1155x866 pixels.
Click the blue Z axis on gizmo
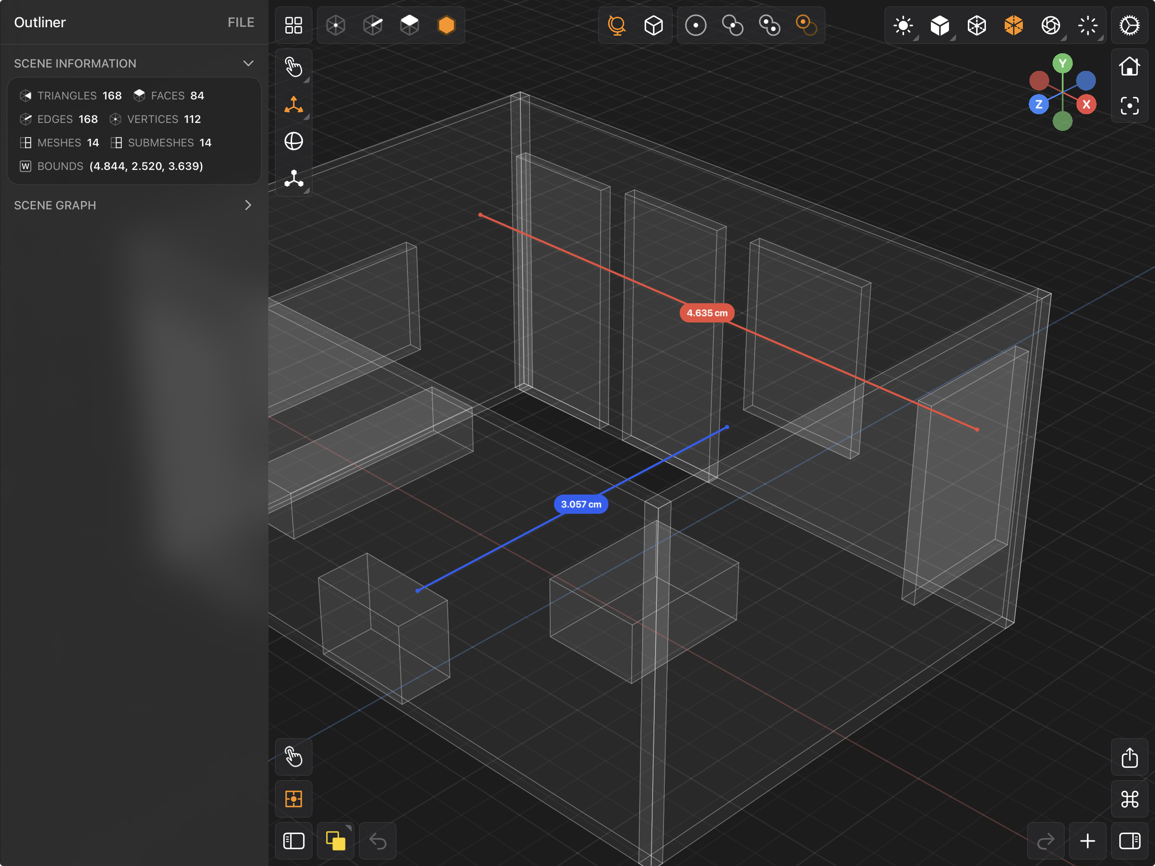click(1039, 104)
